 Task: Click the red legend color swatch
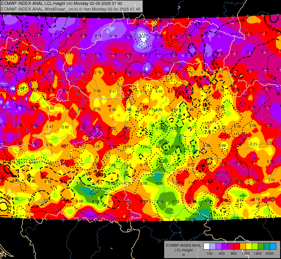[237, 246]
